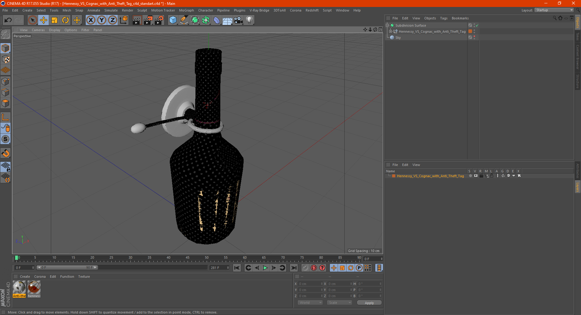Select the Live Selection tool

pos(32,20)
